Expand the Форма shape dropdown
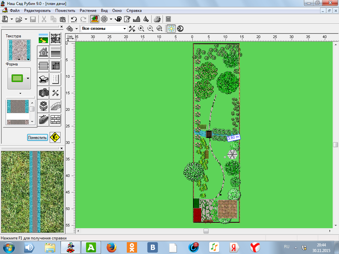The width and height of the screenshot is (339, 254). [27, 78]
